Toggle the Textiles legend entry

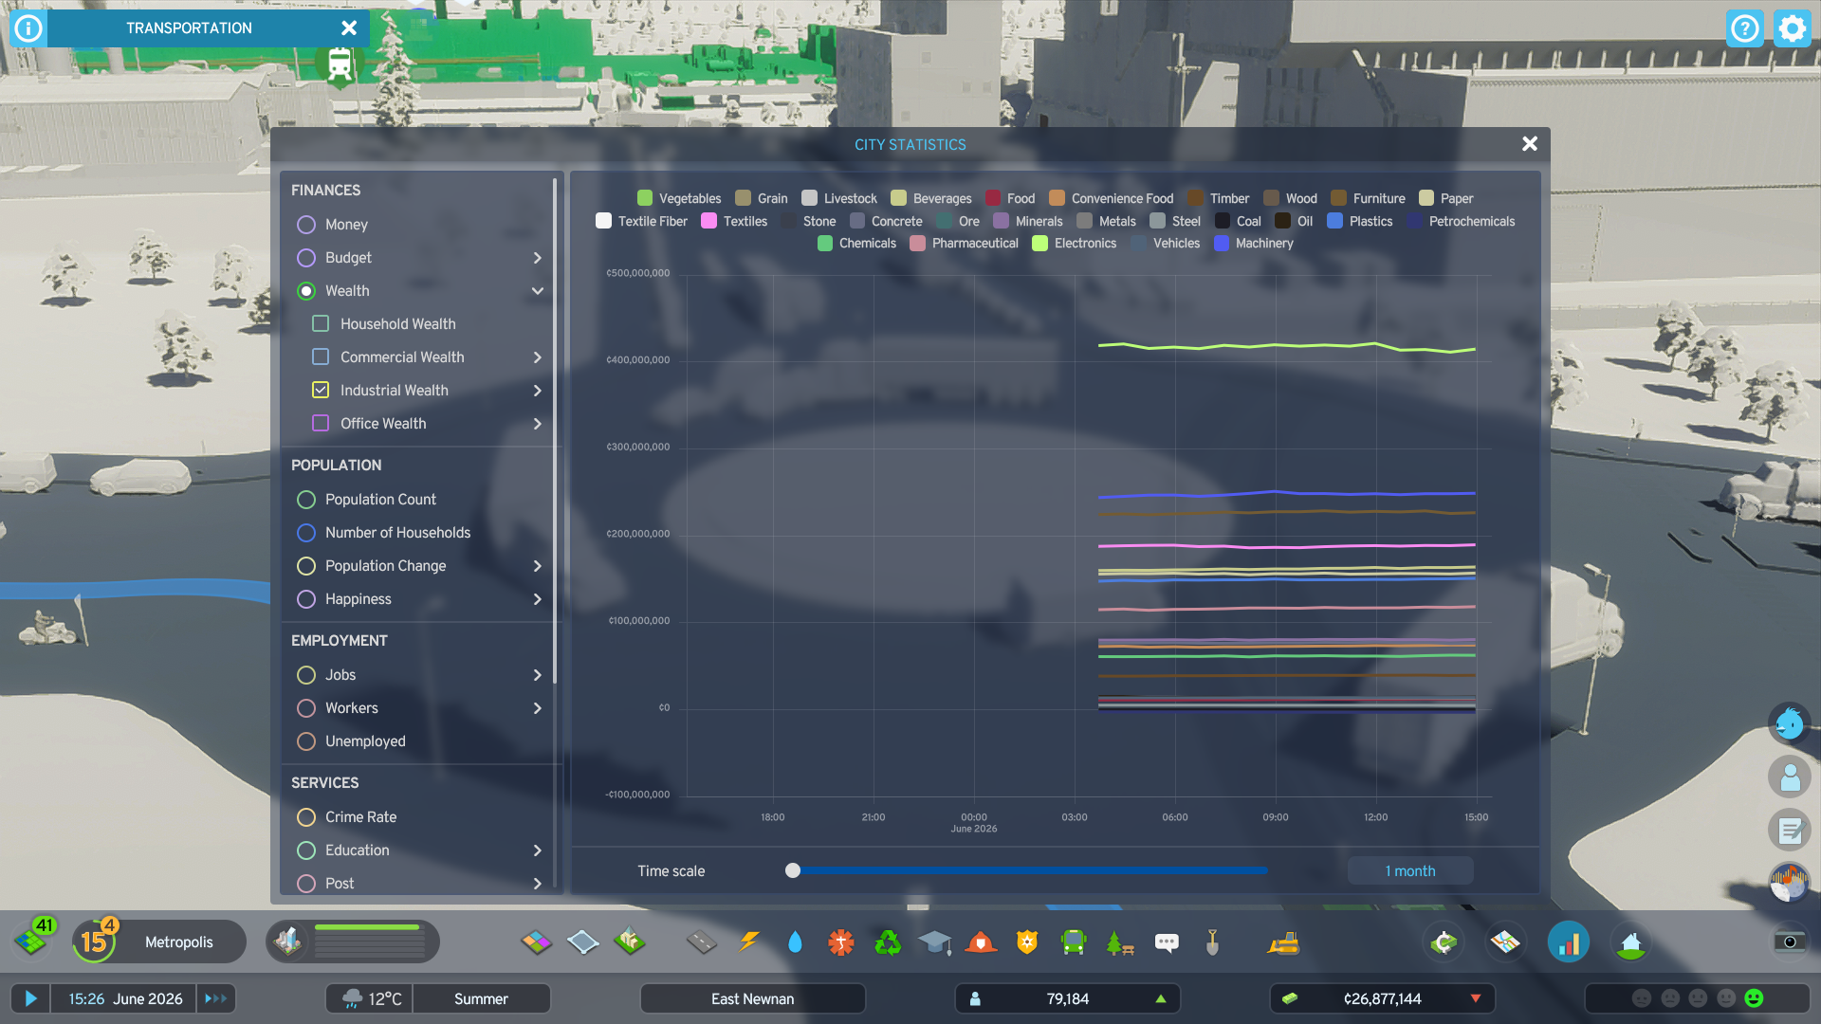(734, 221)
